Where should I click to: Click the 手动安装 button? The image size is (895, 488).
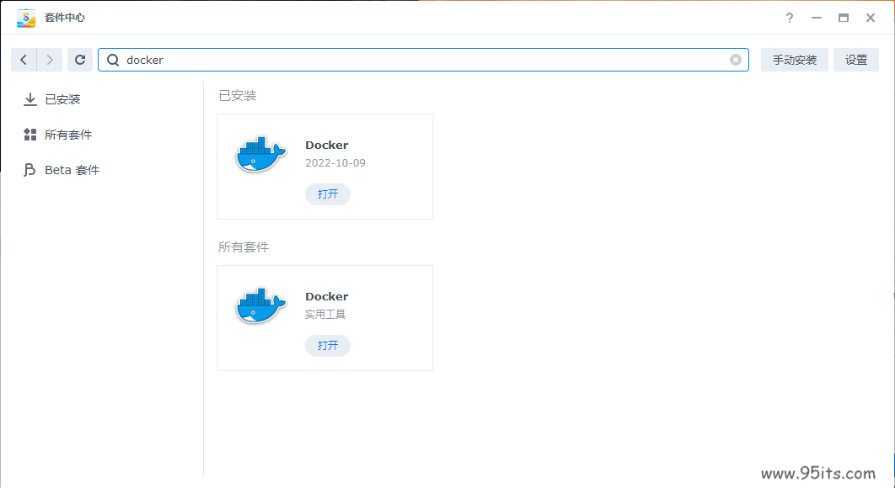[x=795, y=60]
